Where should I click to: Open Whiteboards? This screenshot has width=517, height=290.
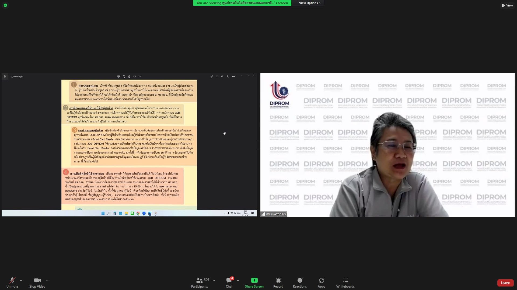(345, 282)
